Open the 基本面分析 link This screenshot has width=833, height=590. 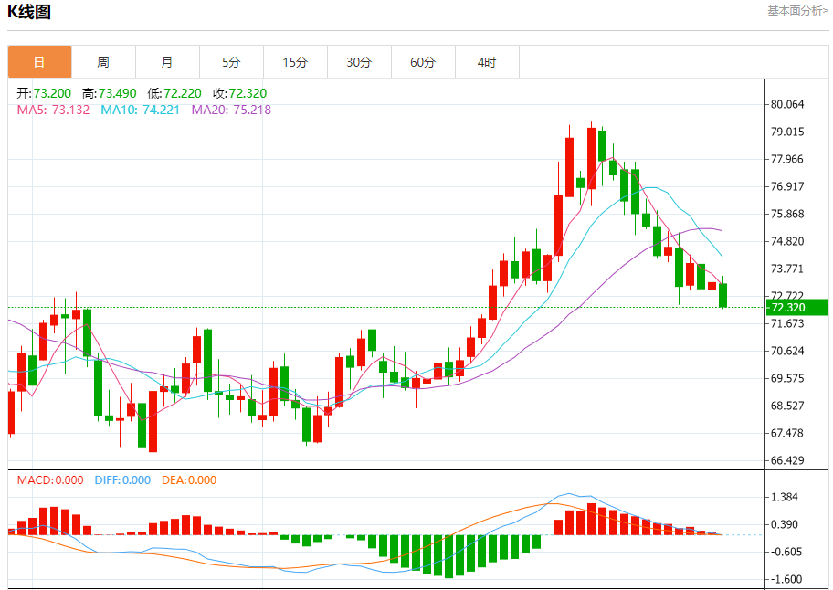796,11
